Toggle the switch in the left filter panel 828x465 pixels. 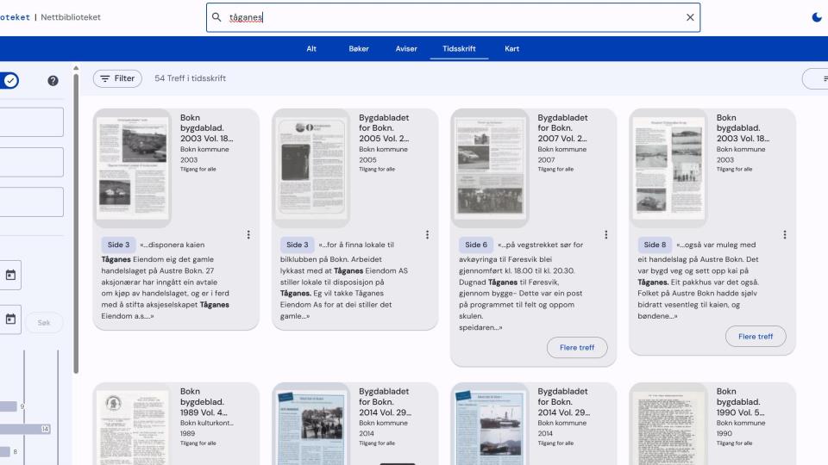9,80
